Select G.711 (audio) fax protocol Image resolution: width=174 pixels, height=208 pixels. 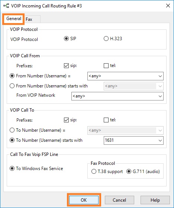[x=129, y=172]
